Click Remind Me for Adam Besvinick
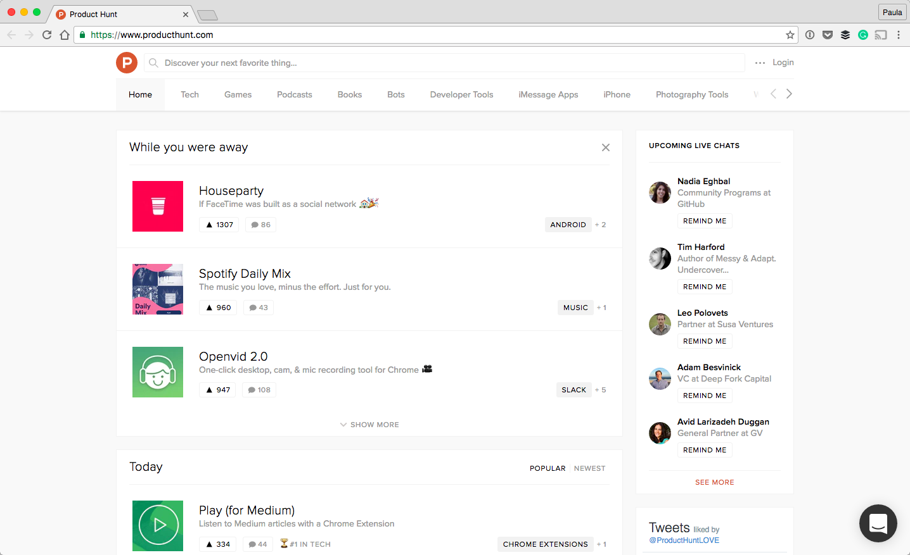The width and height of the screenshot is (910, 555). [x=705, y=396]
